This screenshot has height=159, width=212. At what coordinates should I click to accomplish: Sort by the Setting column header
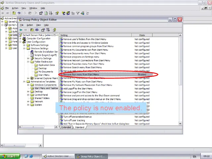(x=95, y=35)
